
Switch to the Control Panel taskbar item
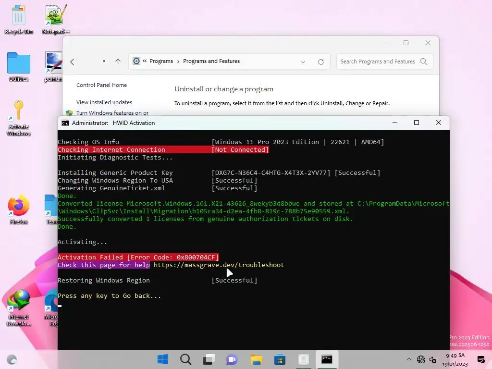[x=304, y=359]
